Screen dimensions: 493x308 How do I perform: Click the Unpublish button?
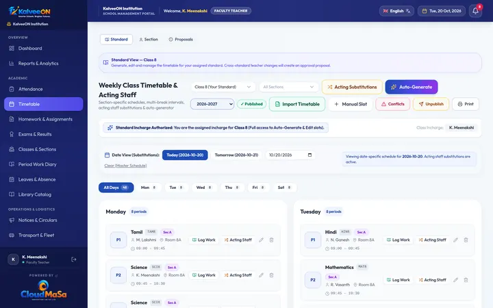tap(431, 104)
